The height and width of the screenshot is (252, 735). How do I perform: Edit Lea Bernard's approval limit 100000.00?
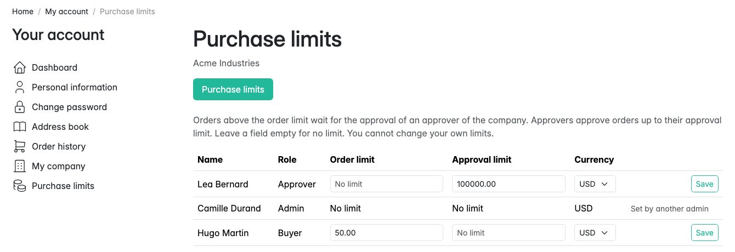coord(508,184)
